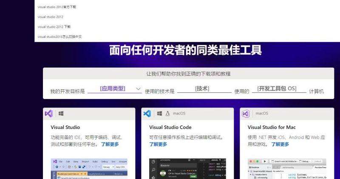
Task: Choose suggestion visual studio 2012
Action: (x=51, y=17)
